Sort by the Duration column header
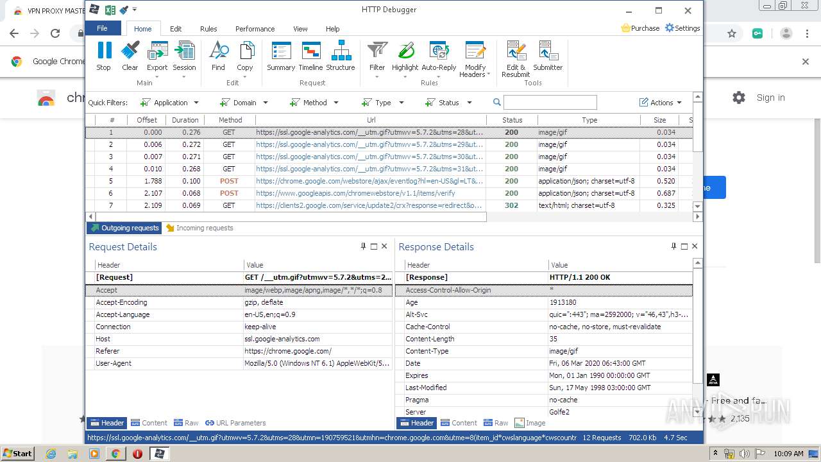Screen dimensions: 821x462 (x=185, y=120)
